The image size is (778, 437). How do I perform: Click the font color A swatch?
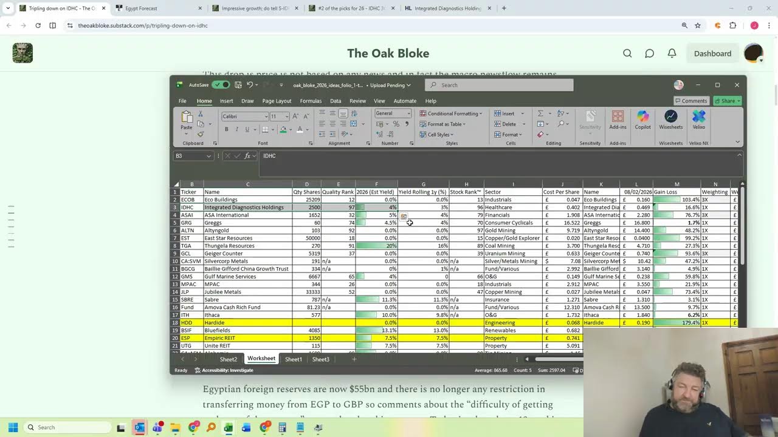coord(300,129)
